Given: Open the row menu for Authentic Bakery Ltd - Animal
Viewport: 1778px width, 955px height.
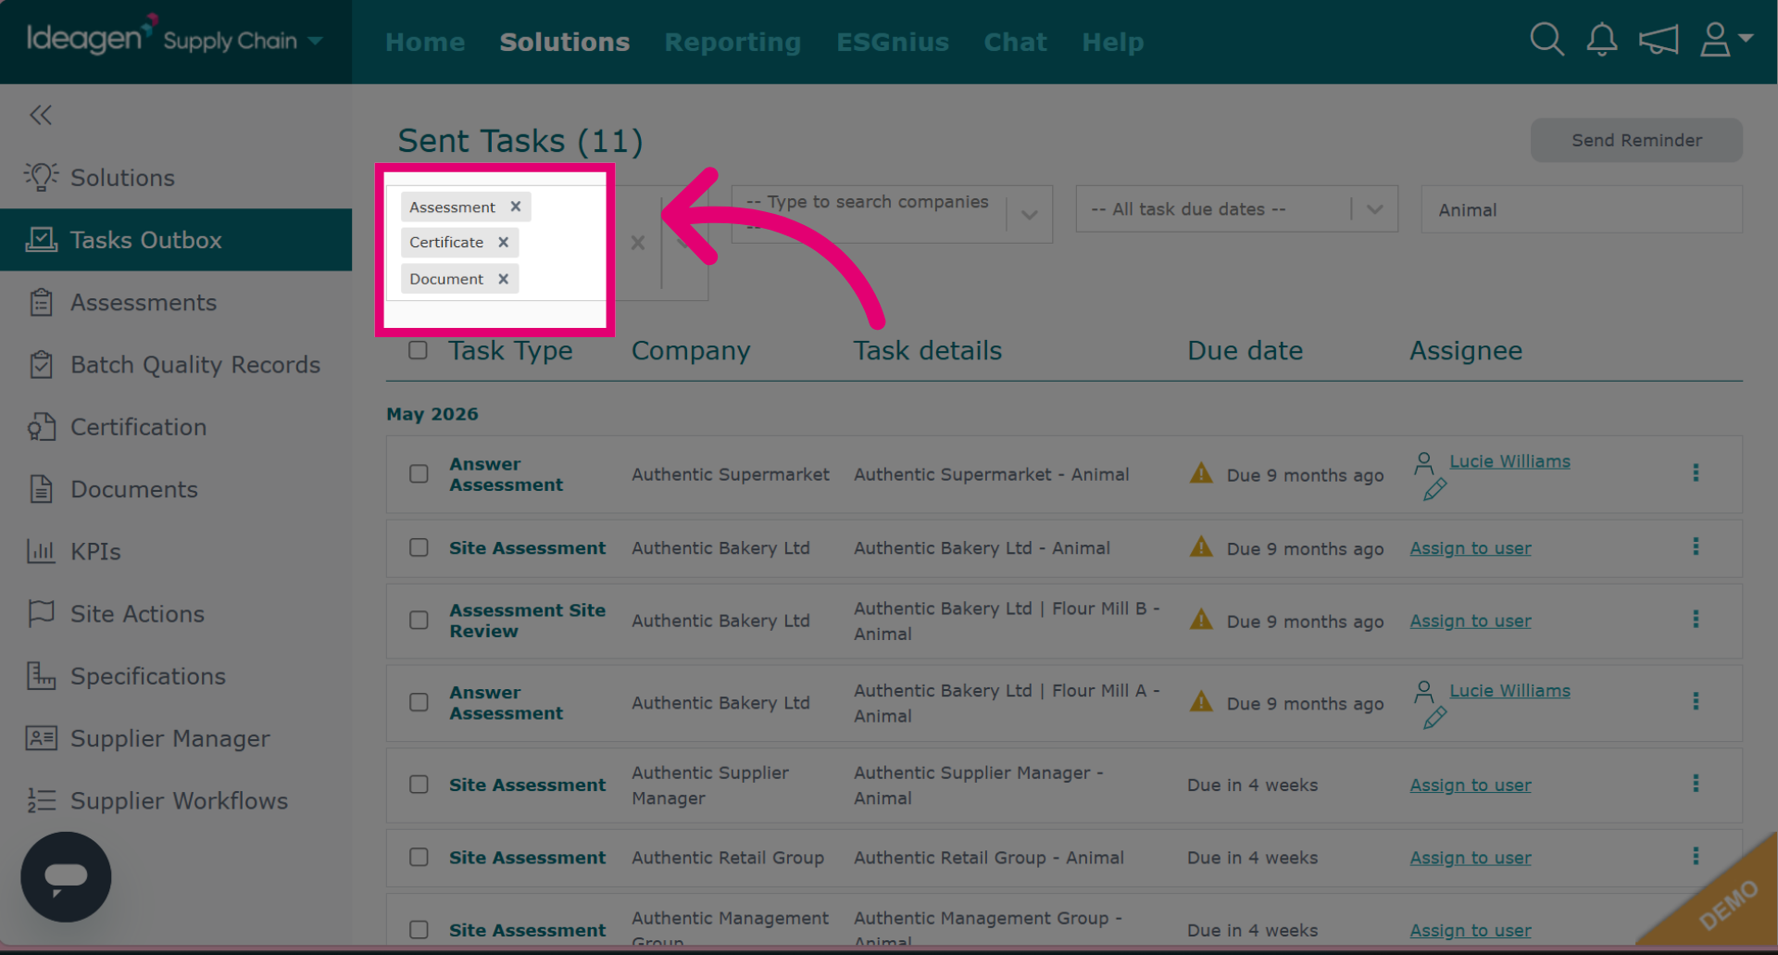Looking at the screenshot, I should click(x=1696, y=547).
